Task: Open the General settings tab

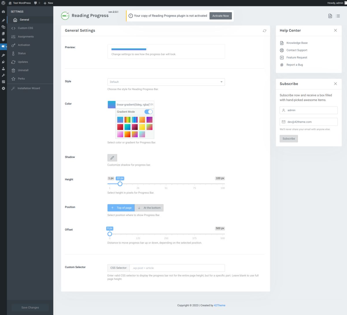Action: click(x=30, y=20)
